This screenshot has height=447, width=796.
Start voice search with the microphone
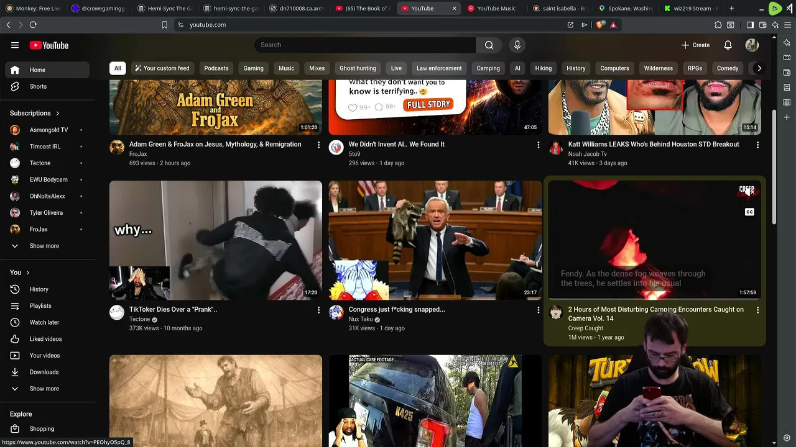tap(517, 45)
